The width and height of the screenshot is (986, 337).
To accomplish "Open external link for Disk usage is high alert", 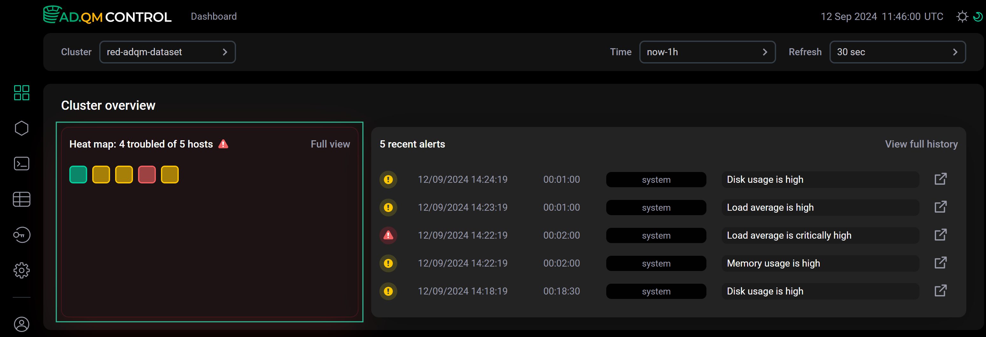I will tap(941, 178).
